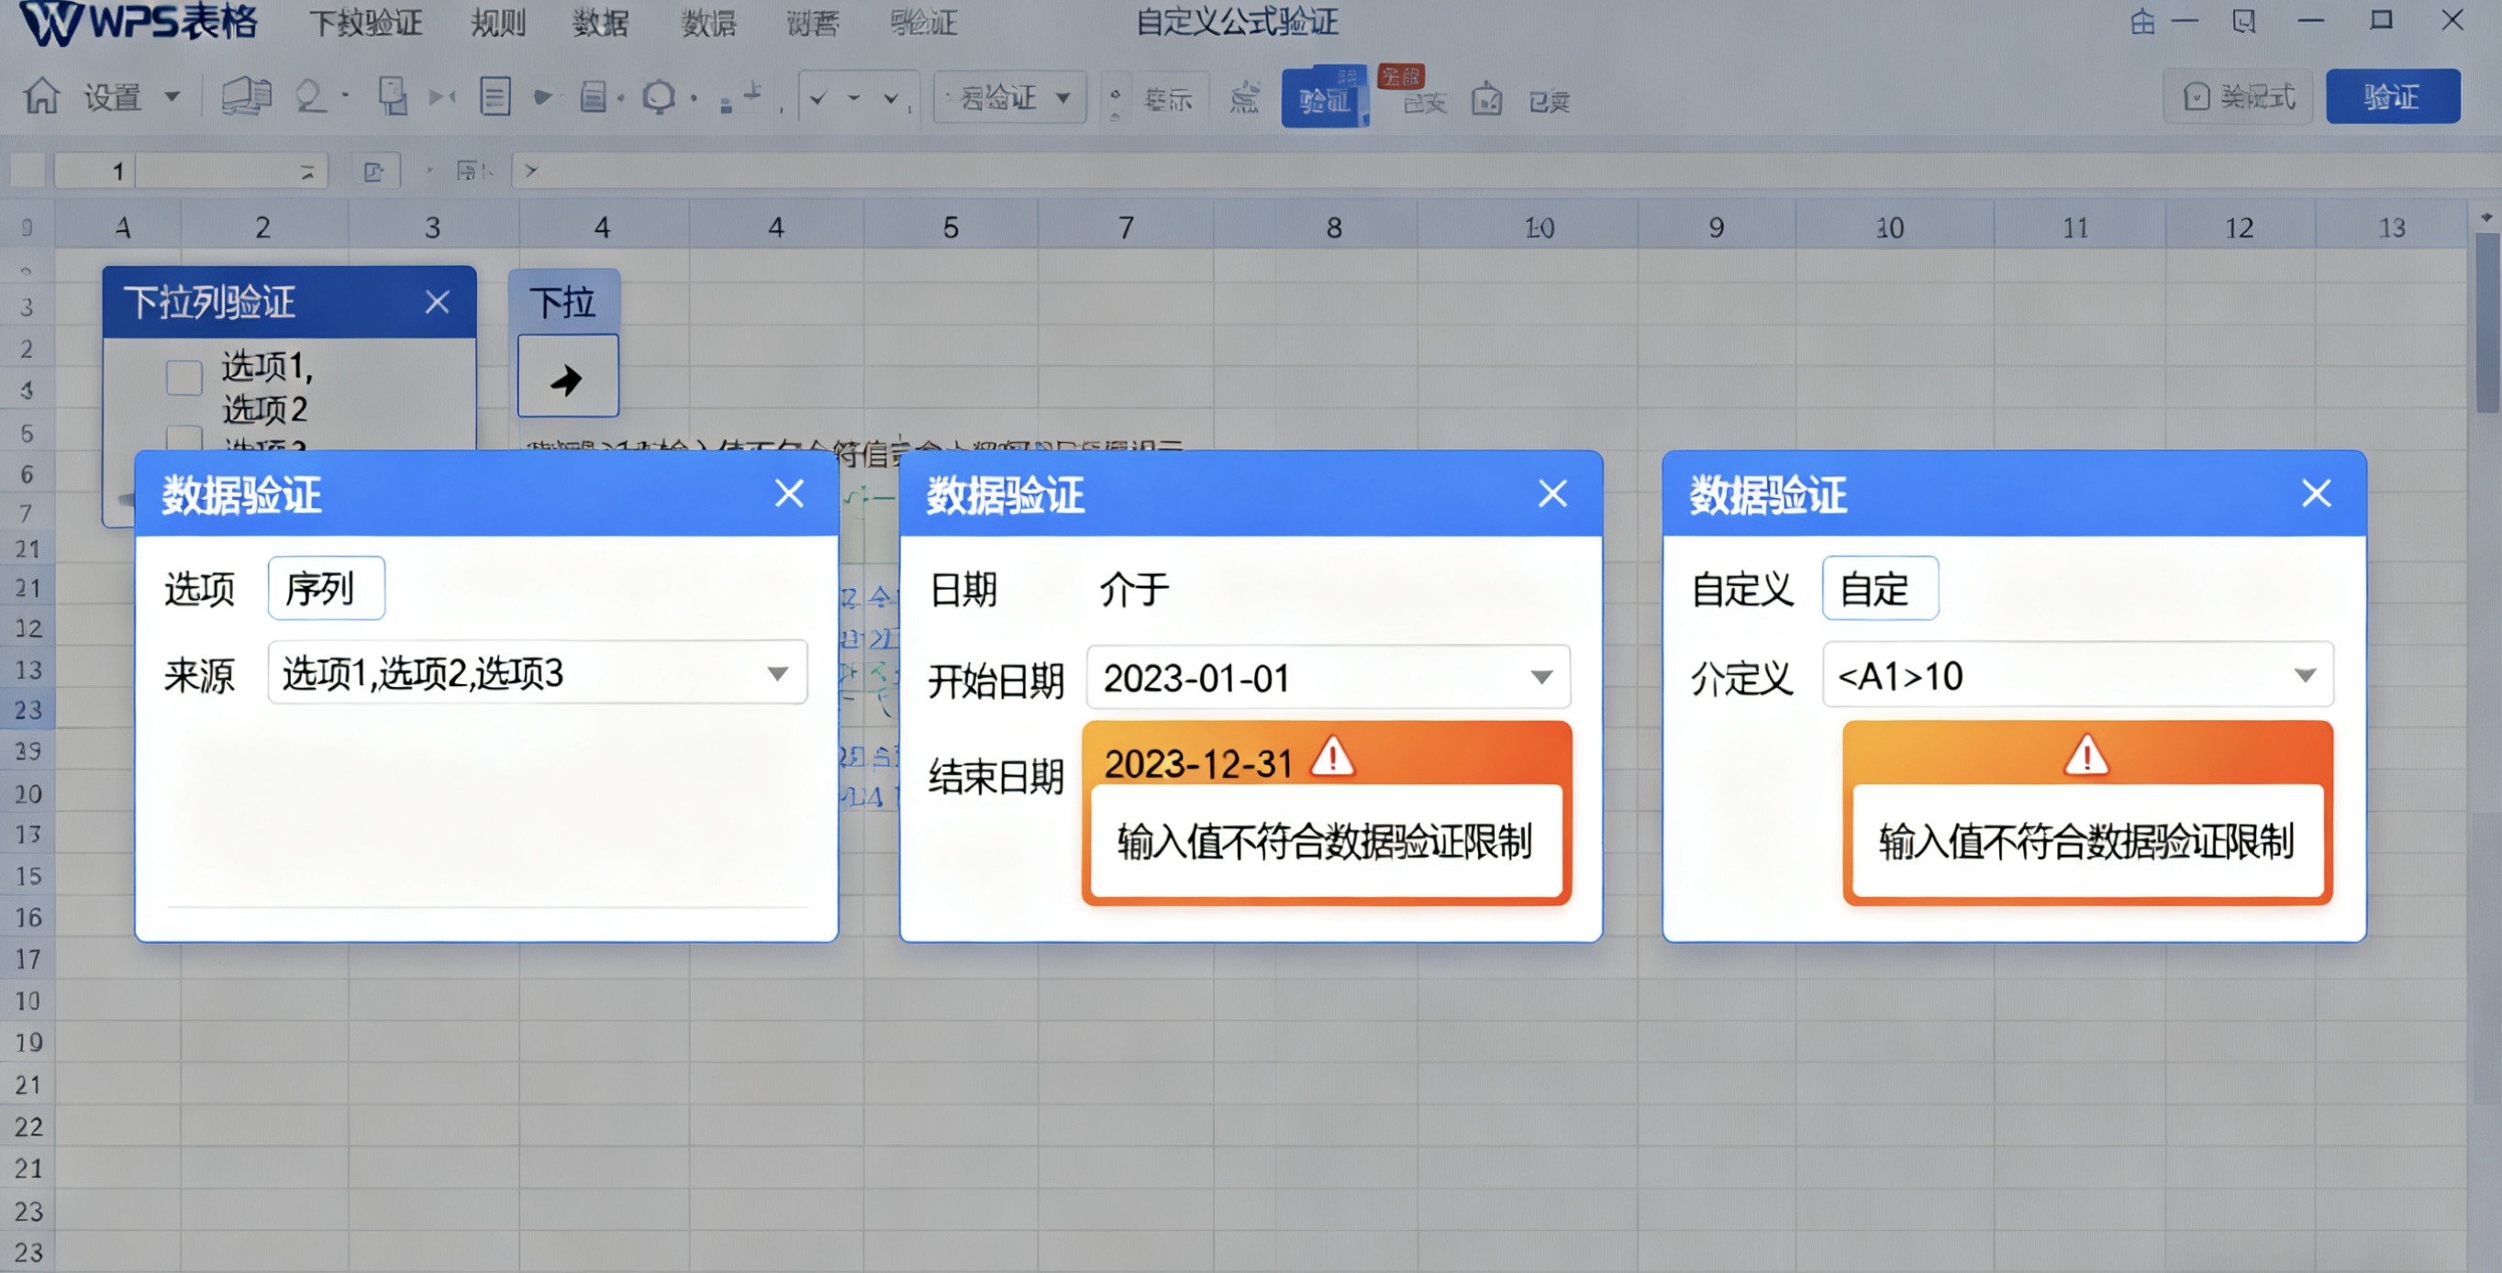Viewport: 2502px width, 1273px height.
Task: Click the paste shortcut icon in toolbar
Action: coord(393,96)
